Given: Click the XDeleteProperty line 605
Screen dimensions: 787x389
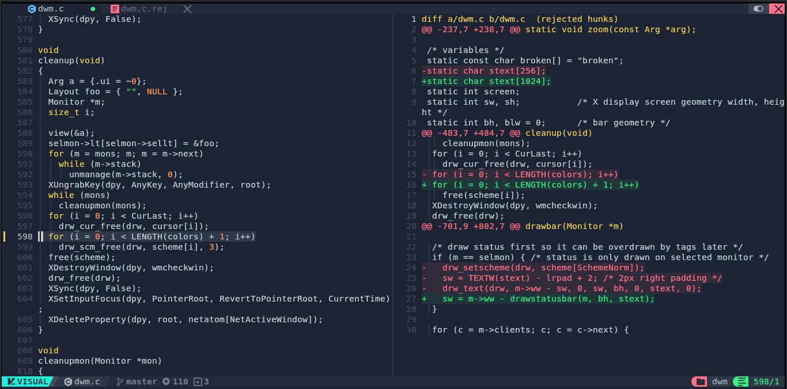Looking at the screenshot, I should click(186, 319).
